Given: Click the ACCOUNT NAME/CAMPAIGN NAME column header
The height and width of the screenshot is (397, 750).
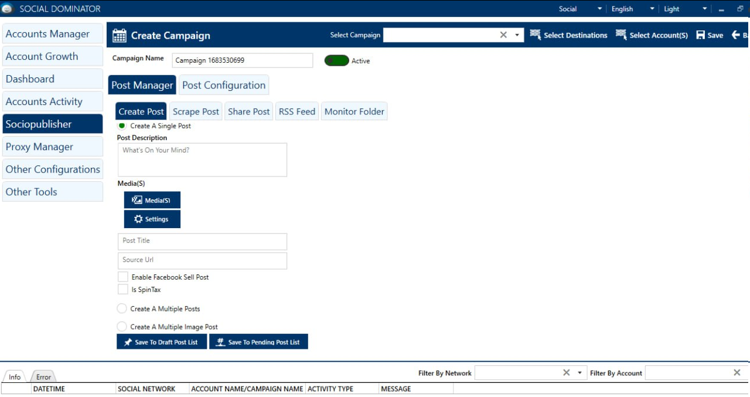Looking at the screenshot, I should (x=247, y=389).
